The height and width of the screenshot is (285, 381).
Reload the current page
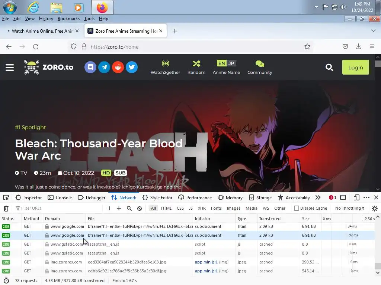point(36,47)
